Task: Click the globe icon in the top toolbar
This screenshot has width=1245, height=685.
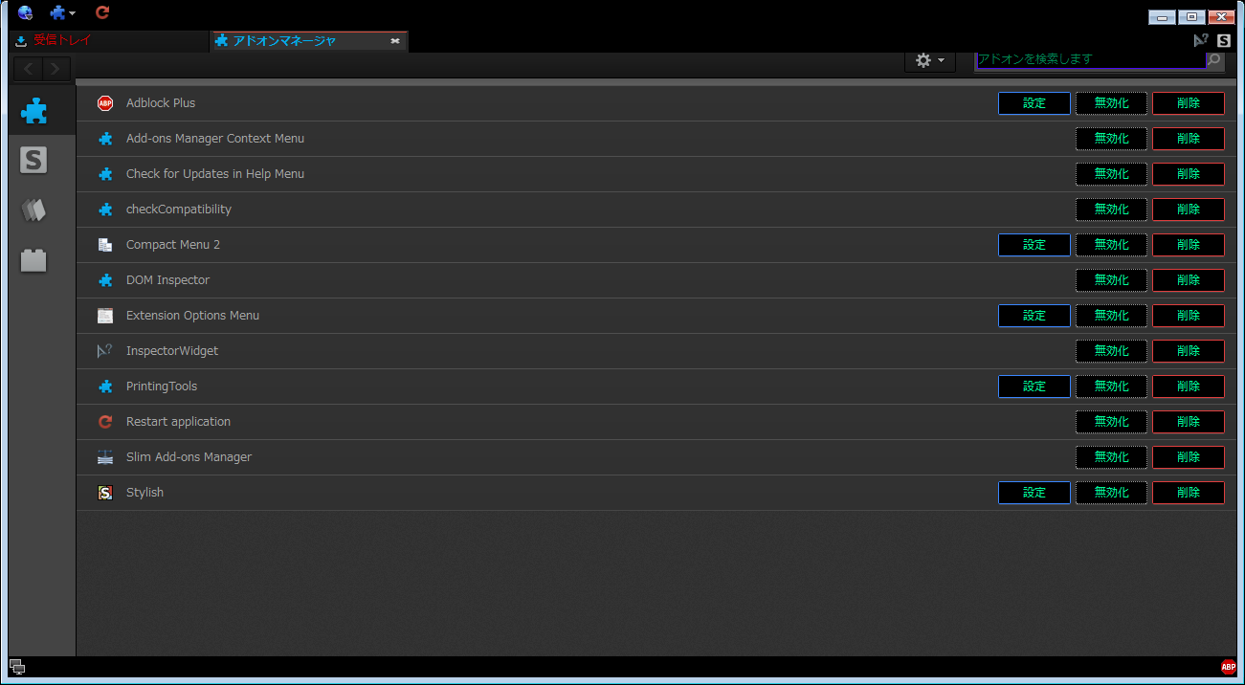Action: 25,12
